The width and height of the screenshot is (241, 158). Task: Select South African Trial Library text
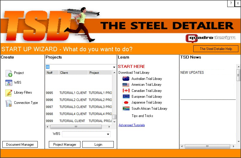(149, 109)
